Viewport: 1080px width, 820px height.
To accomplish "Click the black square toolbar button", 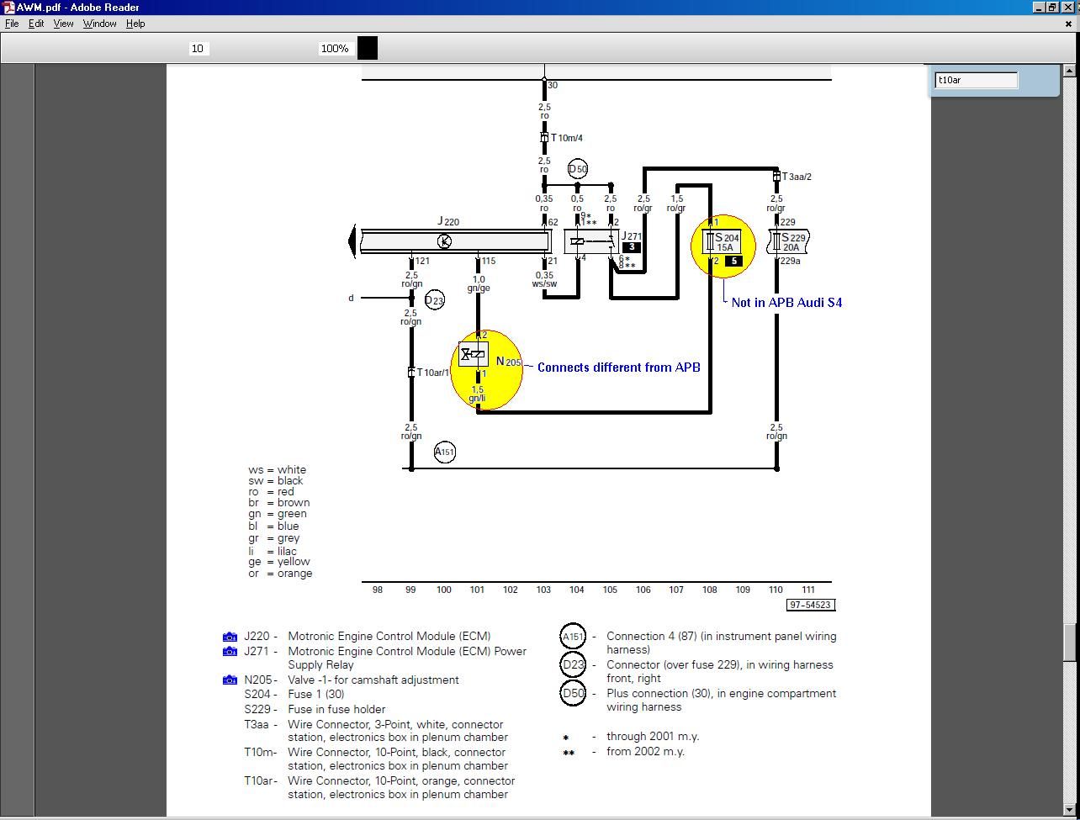I will pyautogui.click(x=368, y=48).
